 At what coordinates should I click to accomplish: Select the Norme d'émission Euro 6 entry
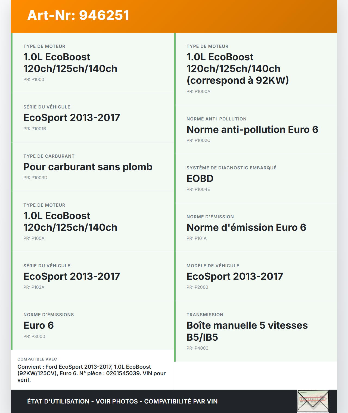pyautogui.click(x=256, y=227)
